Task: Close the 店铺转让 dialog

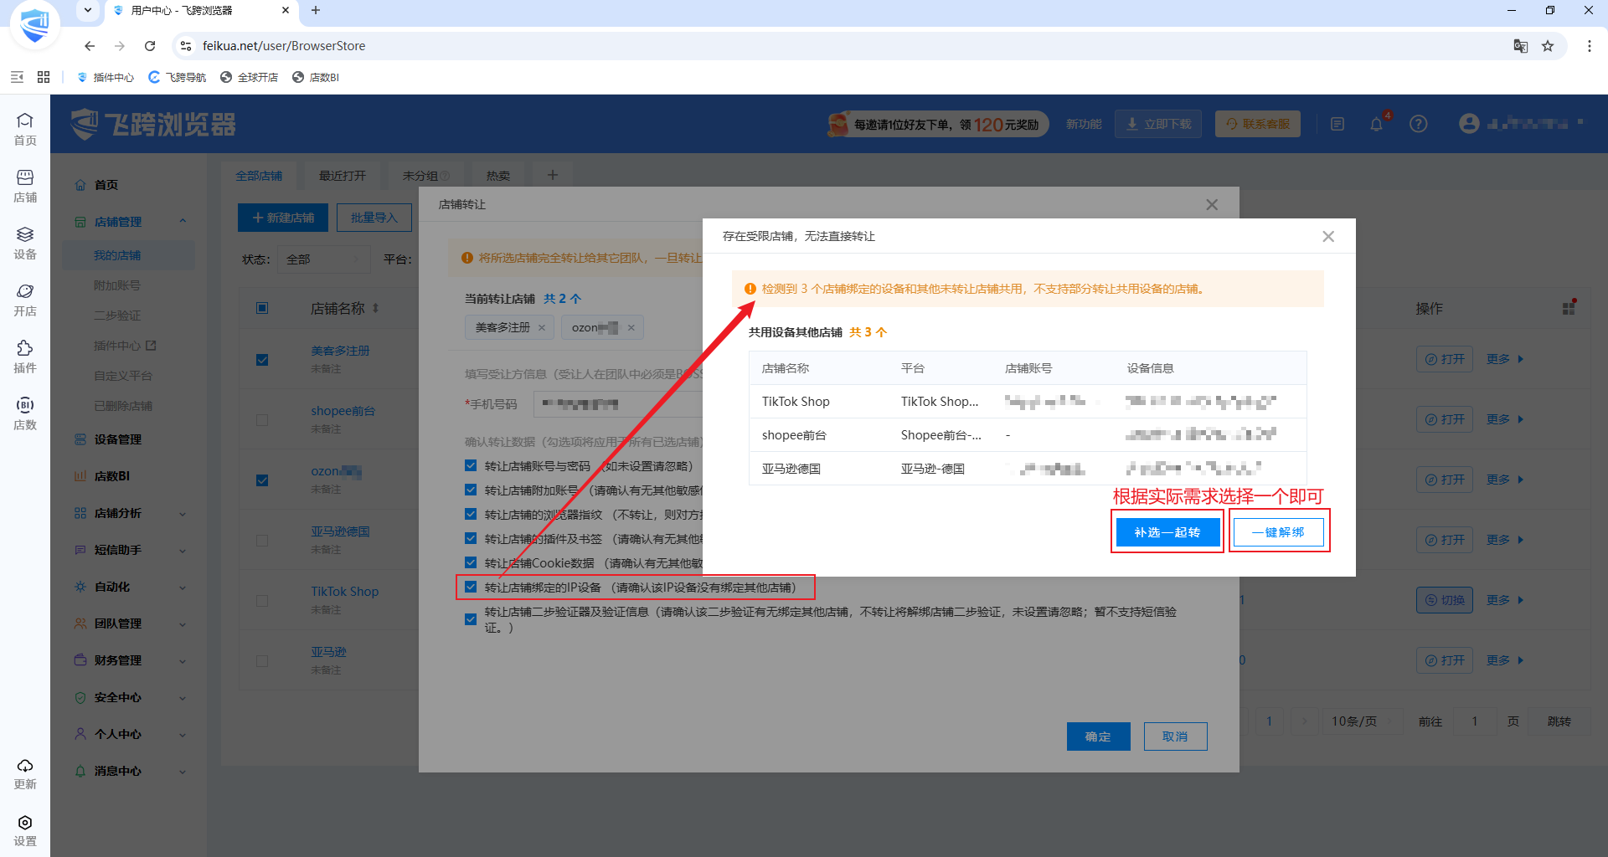Action: (x=1212, y=205)
